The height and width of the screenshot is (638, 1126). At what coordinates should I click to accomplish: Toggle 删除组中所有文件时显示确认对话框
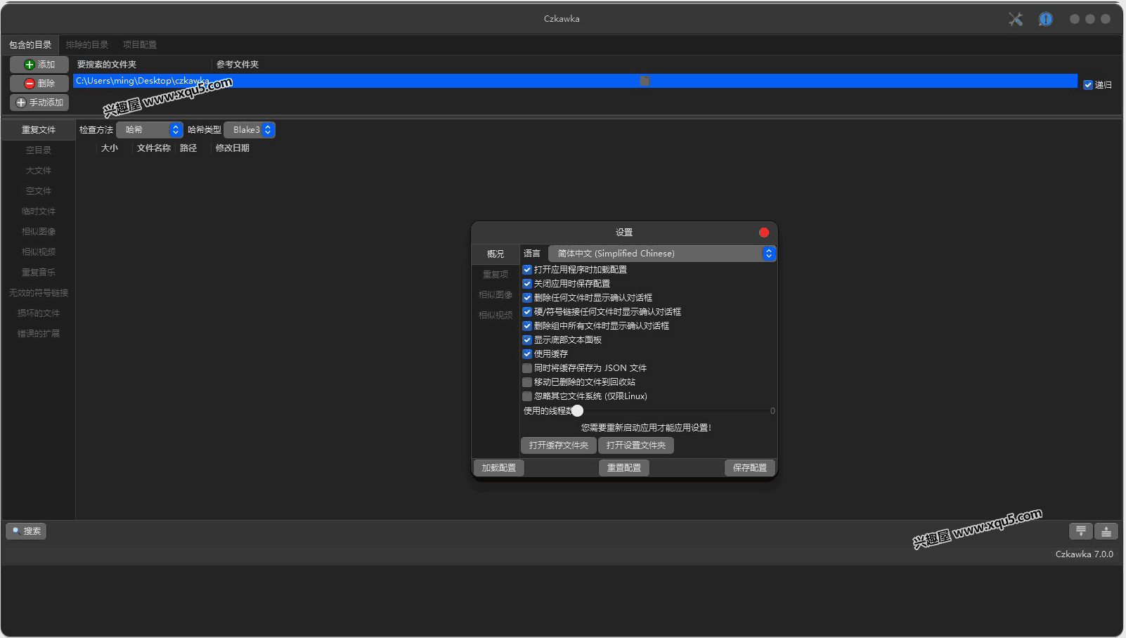tap(527, 326)
